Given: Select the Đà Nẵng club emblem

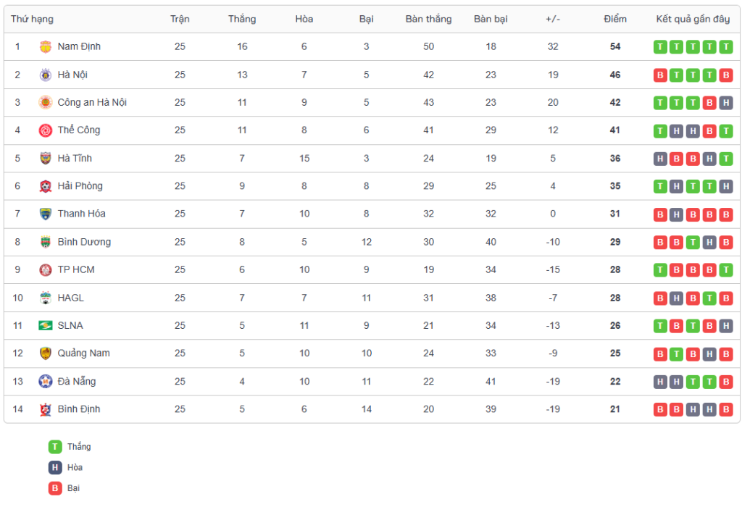Looking at the screenshot, I should [x=46, y=381].
